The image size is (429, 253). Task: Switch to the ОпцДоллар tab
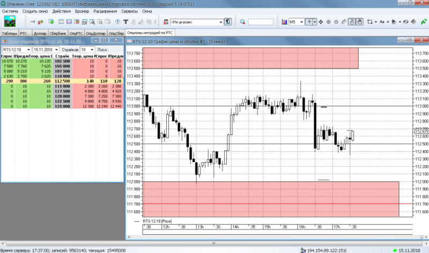pos(96,33)
